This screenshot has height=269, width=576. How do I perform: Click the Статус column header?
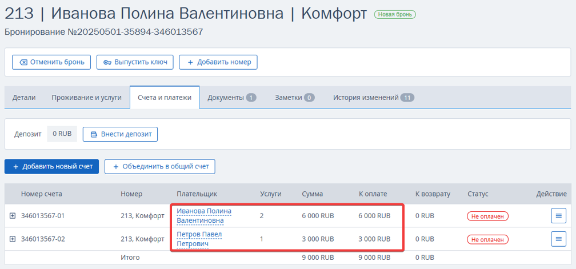pos(478,194)
